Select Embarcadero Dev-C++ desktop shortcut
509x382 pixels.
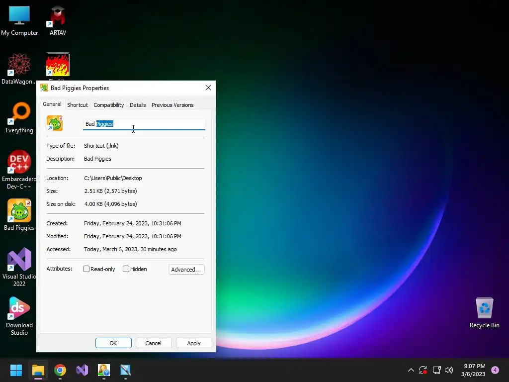pos(19,170)
